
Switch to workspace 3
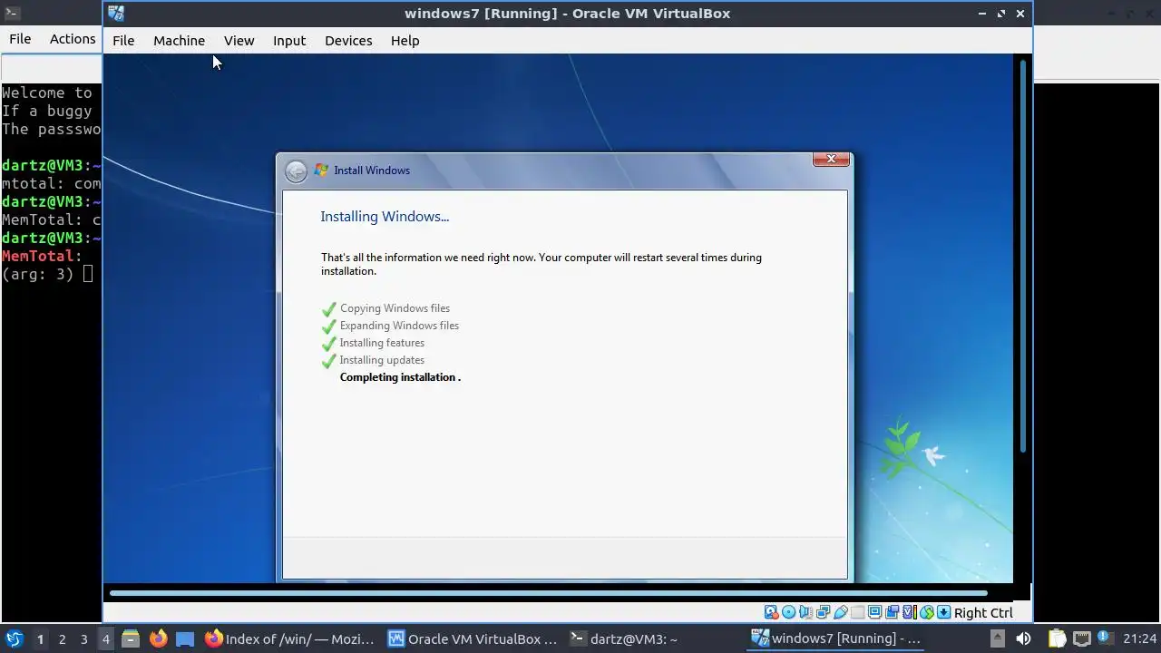click(x=83, y=638)
